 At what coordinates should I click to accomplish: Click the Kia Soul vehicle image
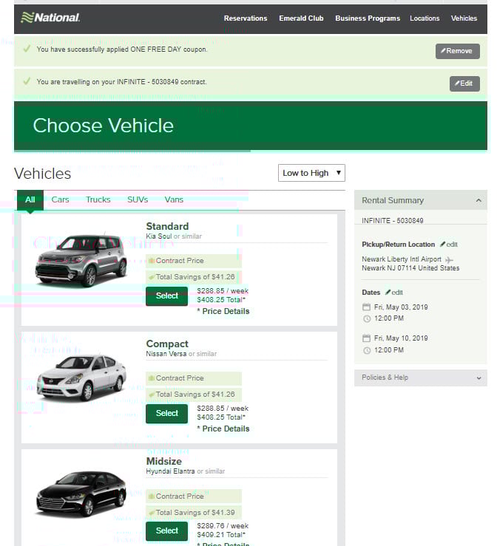point(81,260)
